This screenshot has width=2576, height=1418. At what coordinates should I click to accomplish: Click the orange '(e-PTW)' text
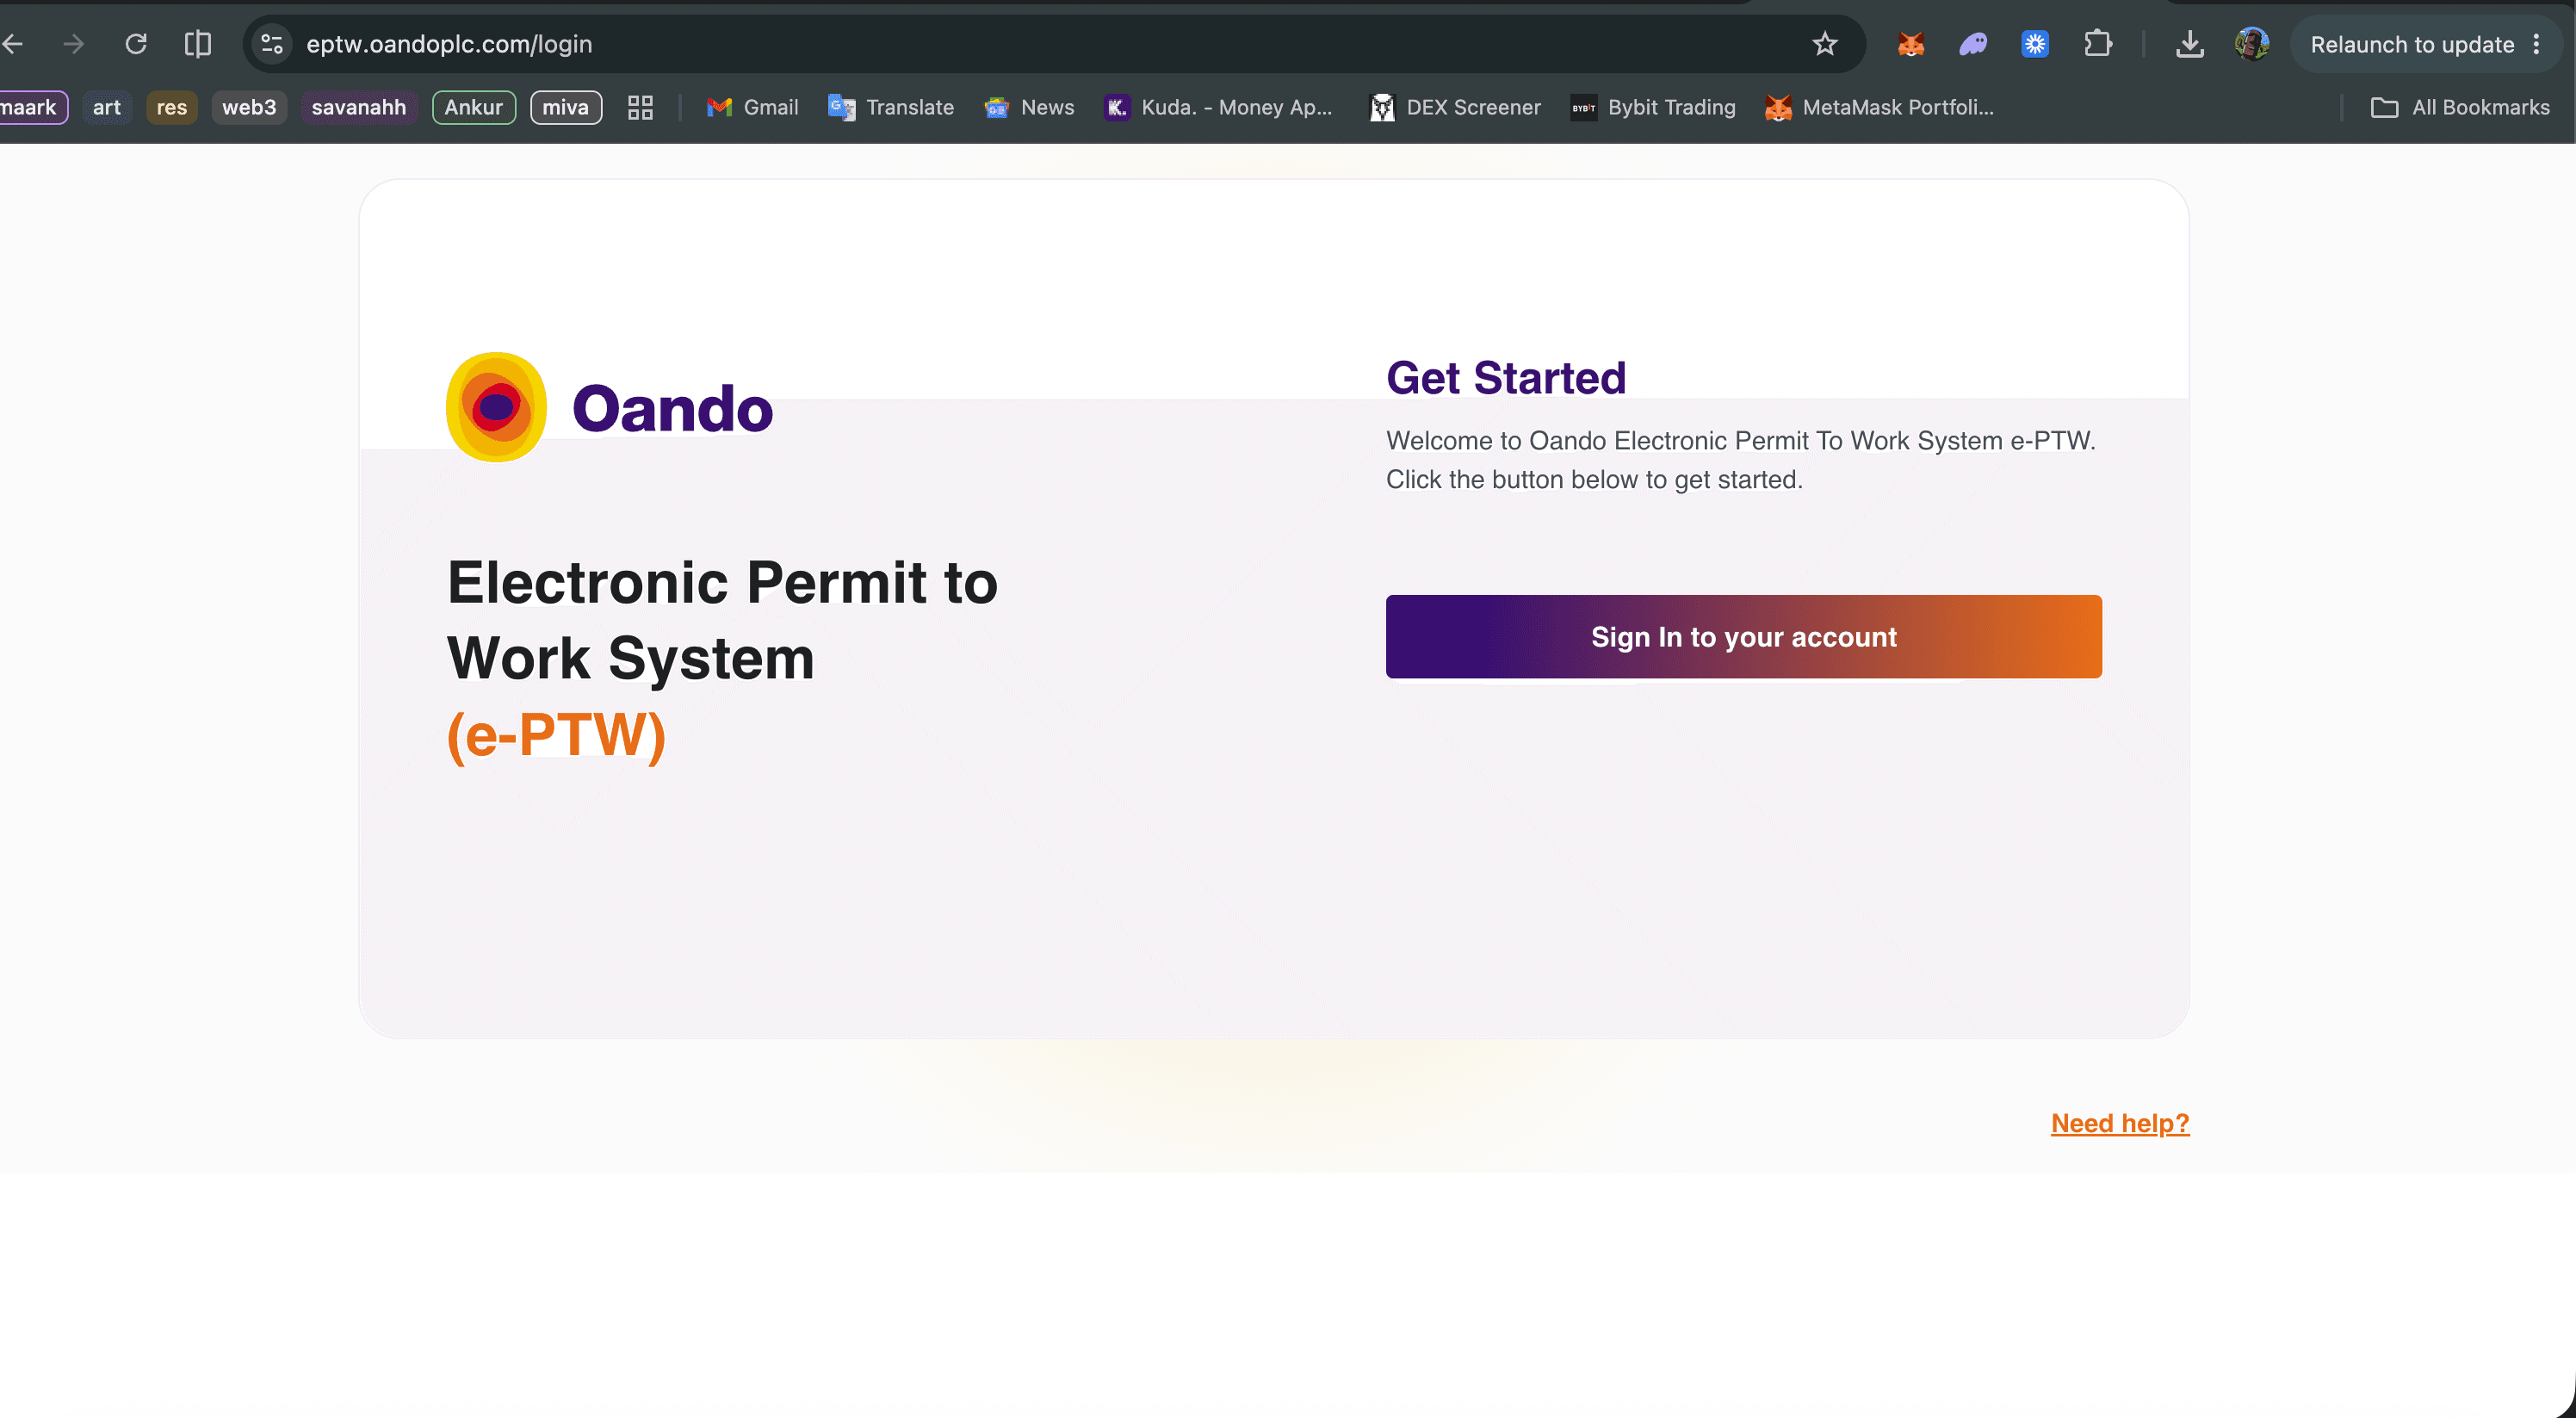pyautogui.click(x=556, y=735)
